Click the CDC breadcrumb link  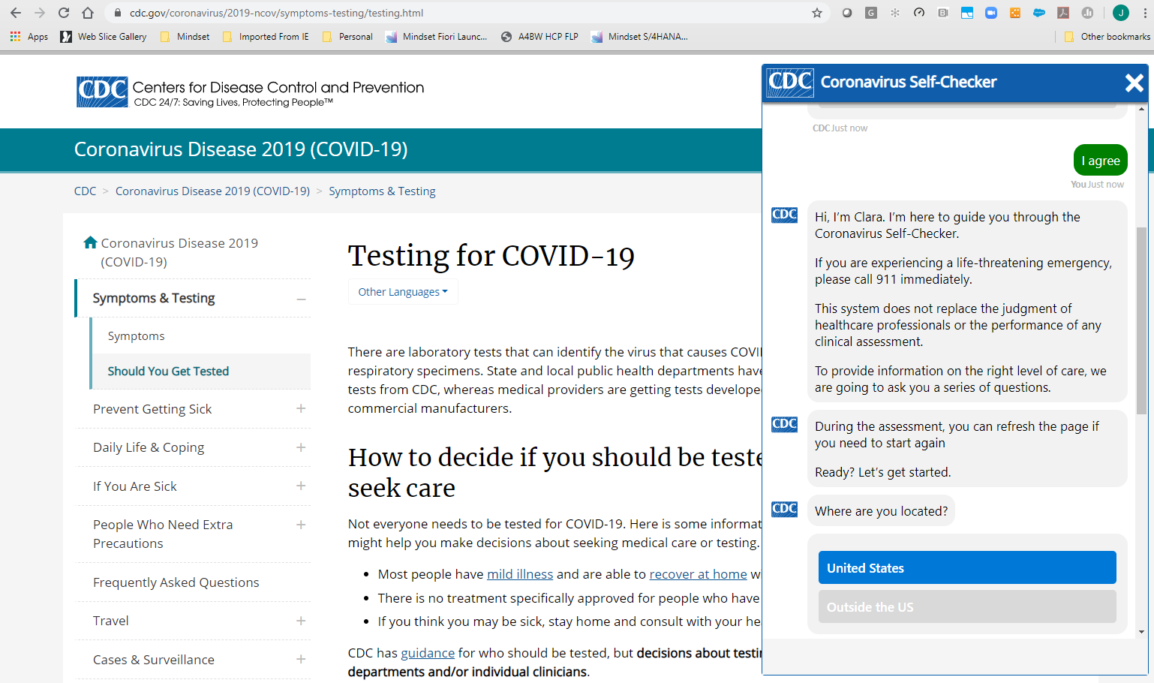[85, 191]
